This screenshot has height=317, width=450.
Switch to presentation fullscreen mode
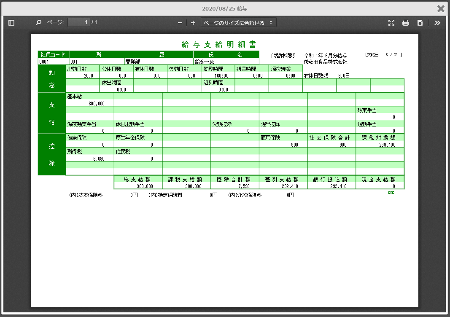point(391,23)
